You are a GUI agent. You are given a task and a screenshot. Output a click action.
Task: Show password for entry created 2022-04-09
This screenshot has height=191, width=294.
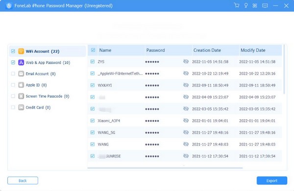click(186, 97)
